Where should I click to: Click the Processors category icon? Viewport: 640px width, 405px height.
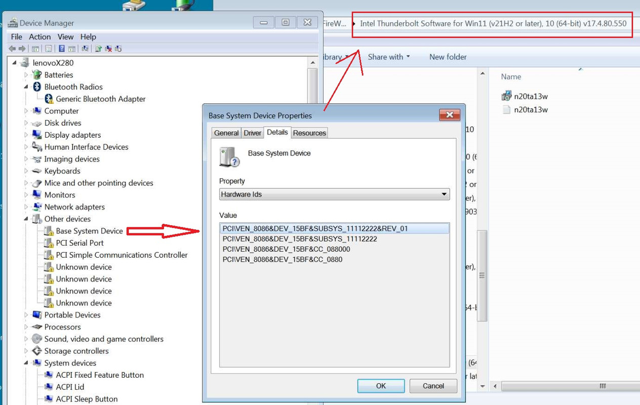tap(37, 327)
